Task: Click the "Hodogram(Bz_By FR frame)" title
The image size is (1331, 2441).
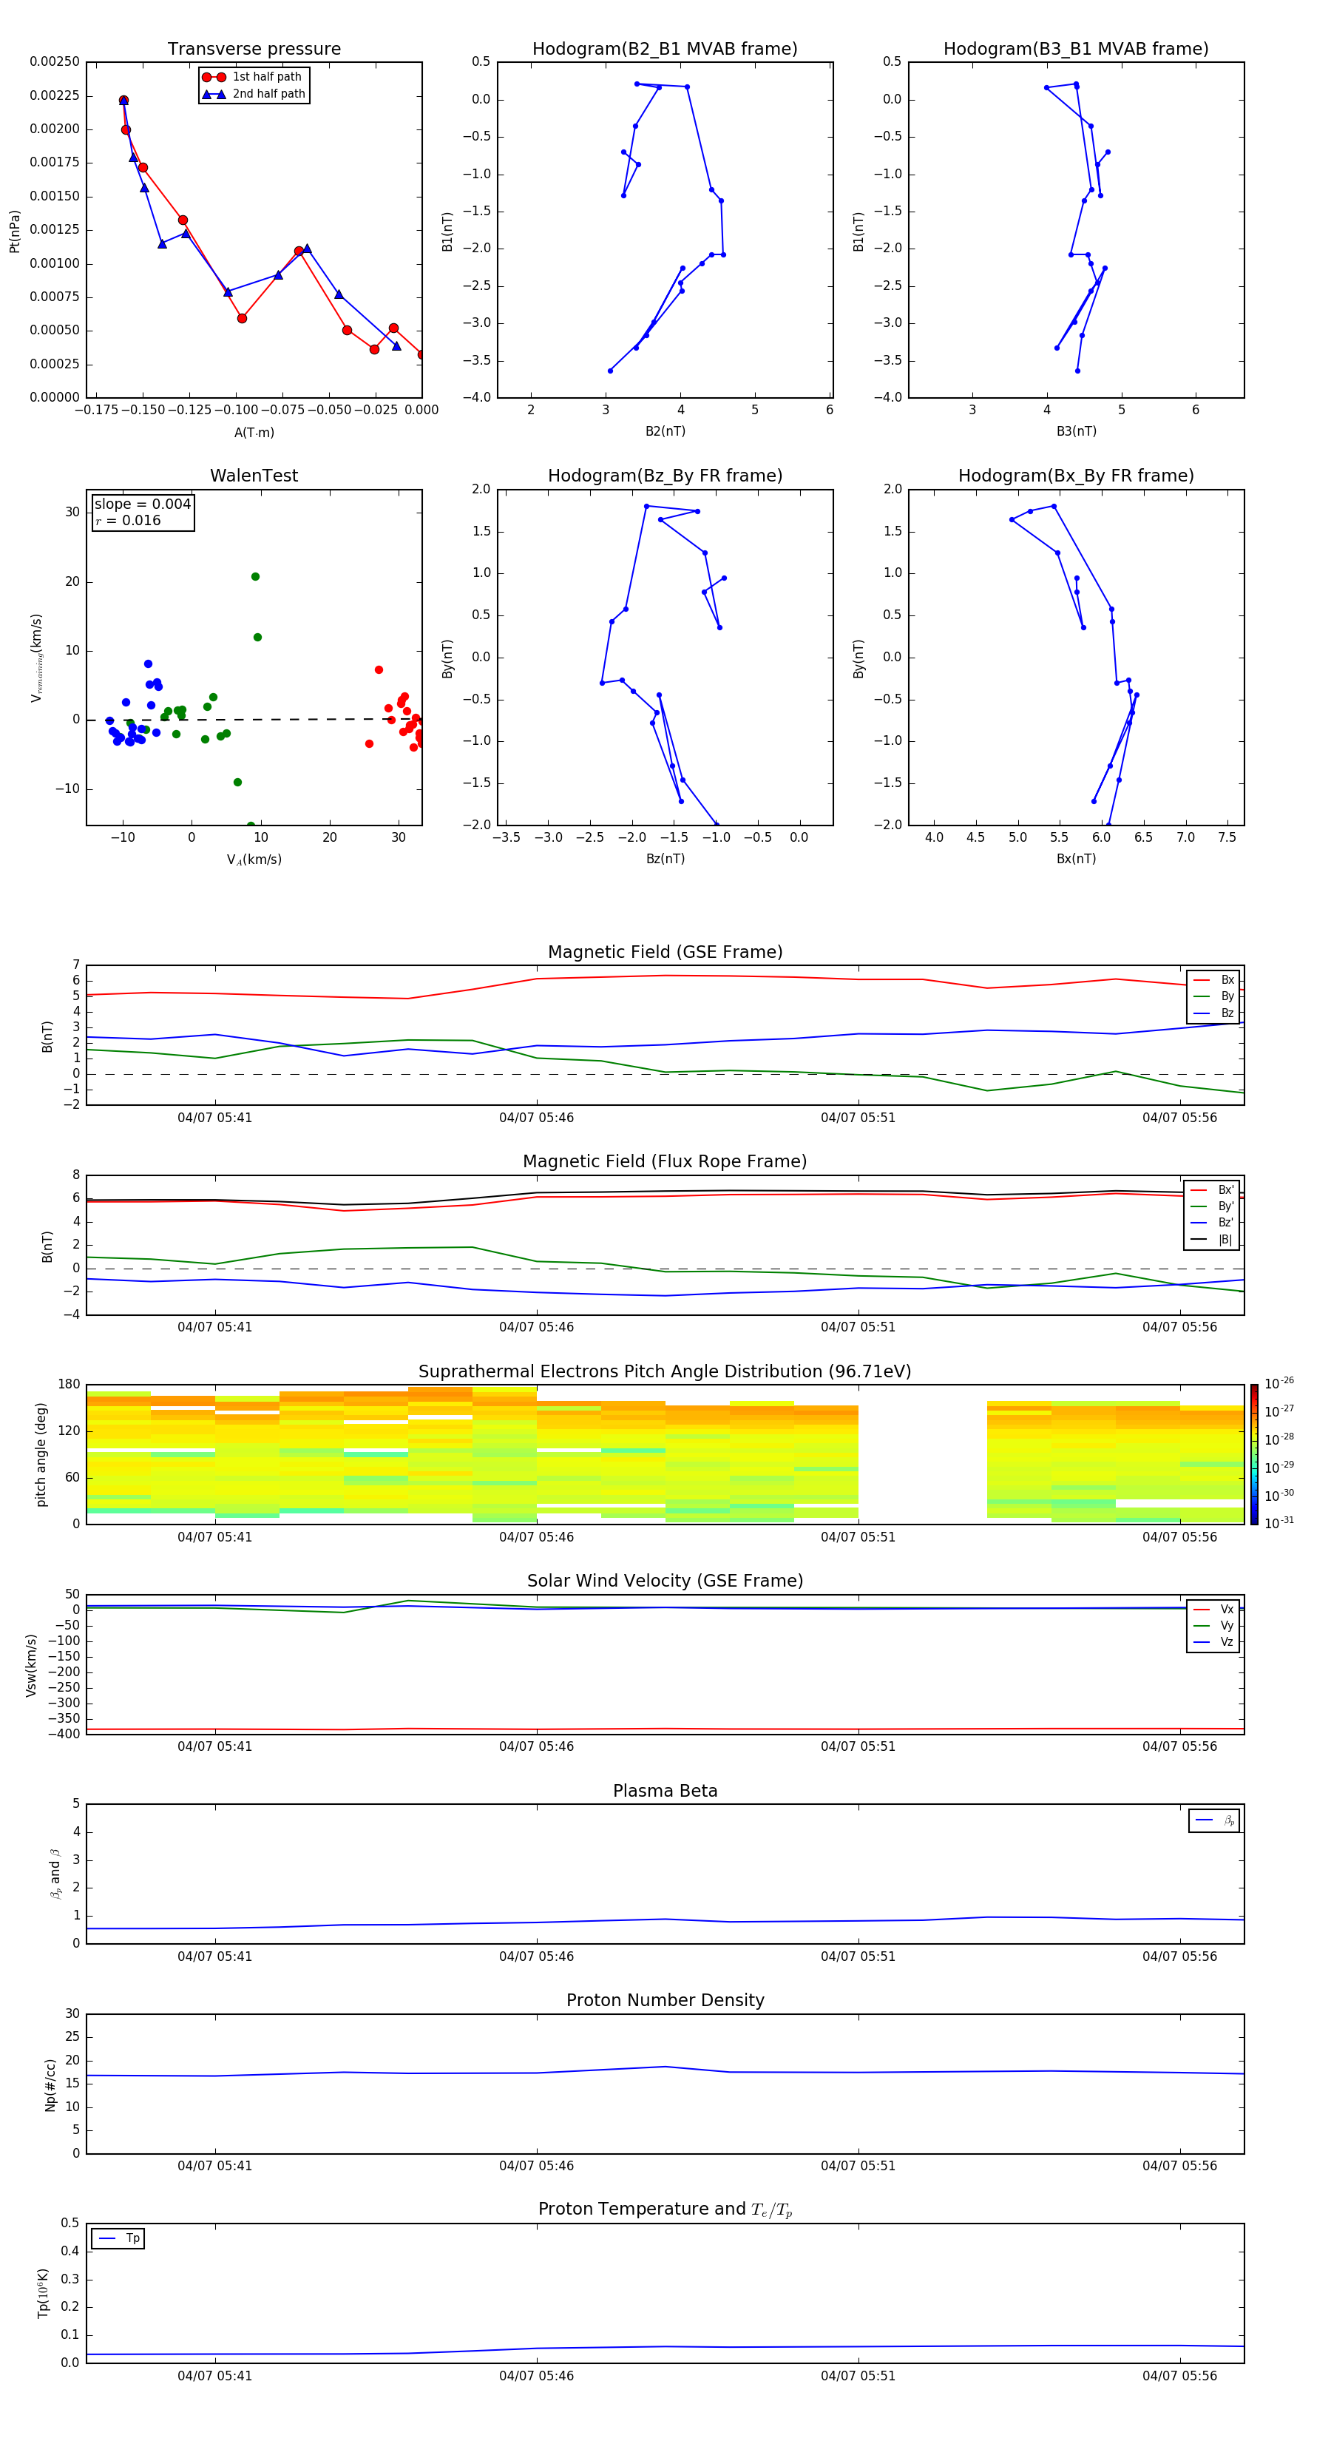Action: point(665,476)
